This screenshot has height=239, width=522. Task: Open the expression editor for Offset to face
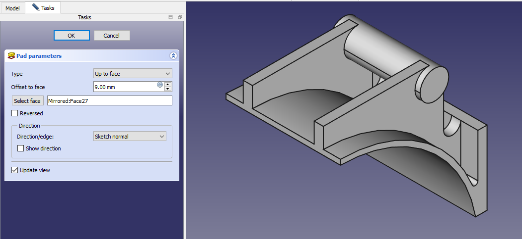tap(160, 85)
